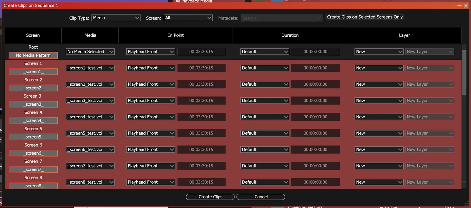Open the Screen filter dropdown set to All
Viewport: 471px width, 208px height.
click(188, 18)
